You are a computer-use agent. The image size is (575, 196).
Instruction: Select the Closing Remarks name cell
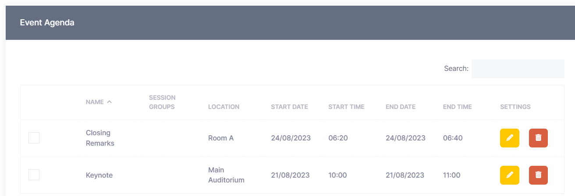pyautogui.click(x=100, y=138)
